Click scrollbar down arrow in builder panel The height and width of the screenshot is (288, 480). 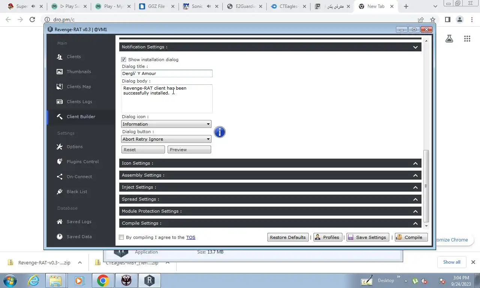[426, 226]
